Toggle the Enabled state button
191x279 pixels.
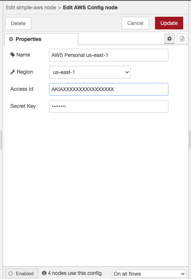(22, 273)
